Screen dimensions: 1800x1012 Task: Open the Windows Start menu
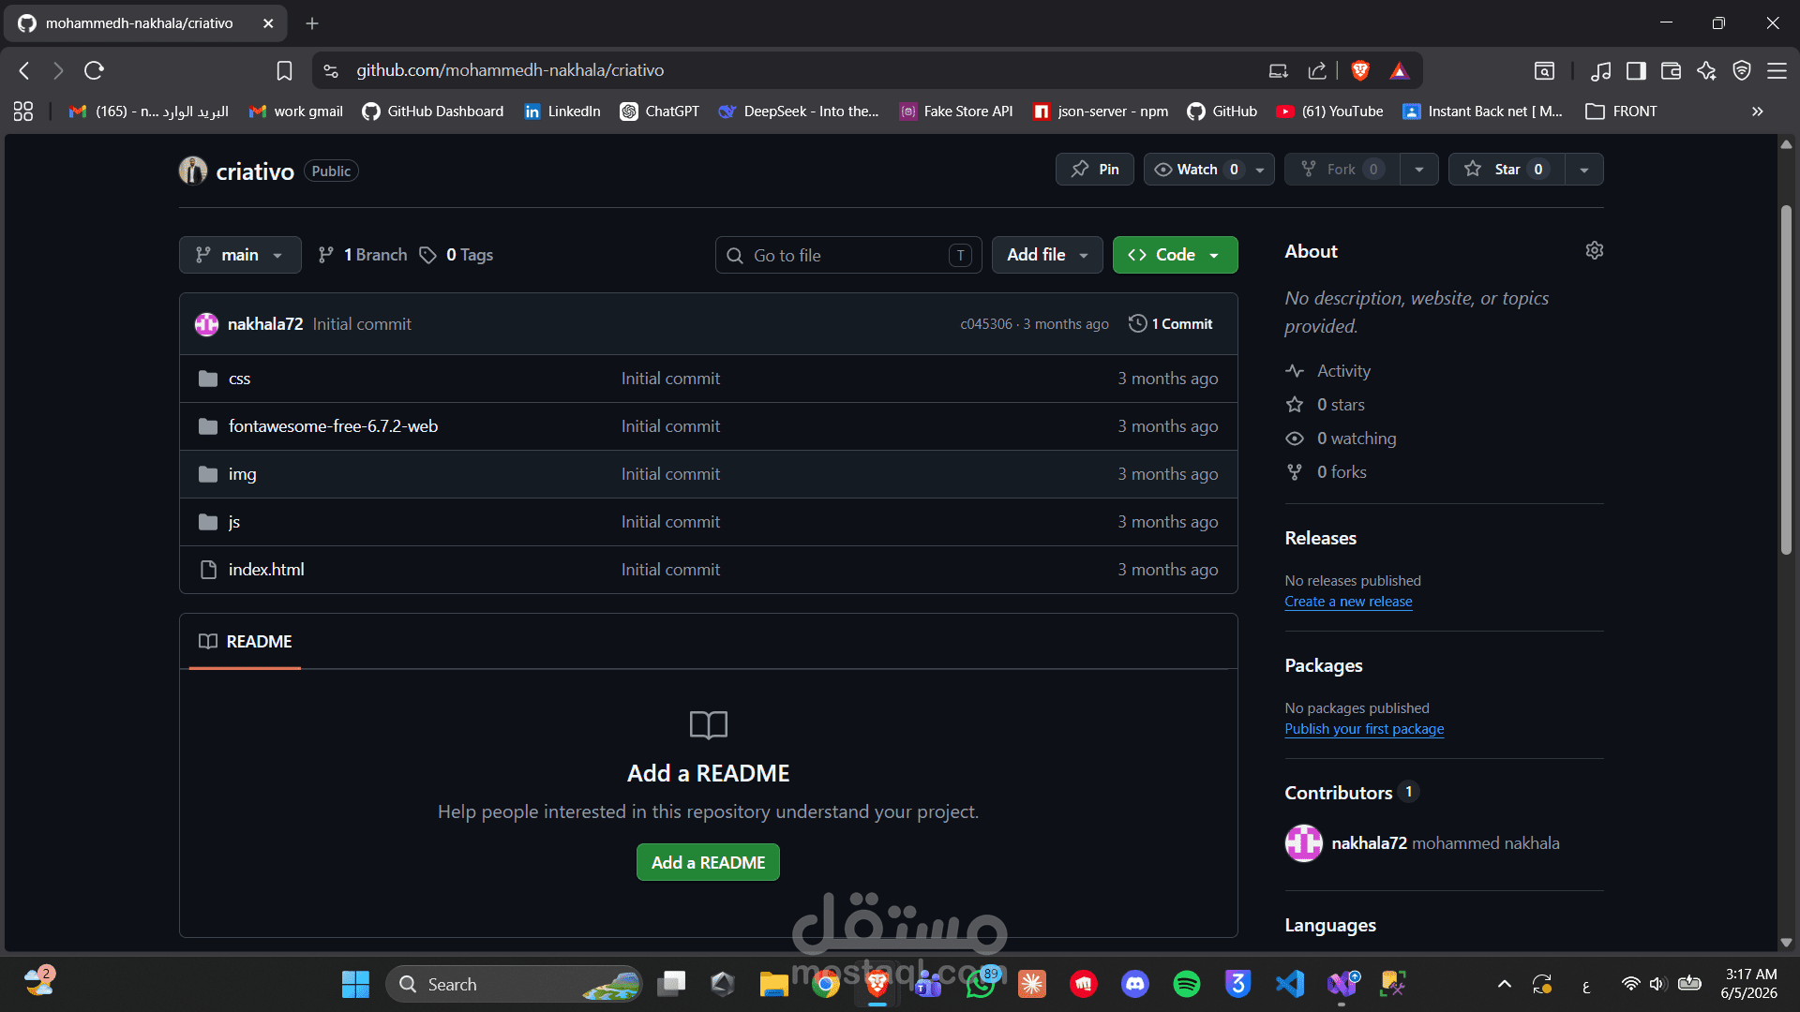tap(355, 984)
